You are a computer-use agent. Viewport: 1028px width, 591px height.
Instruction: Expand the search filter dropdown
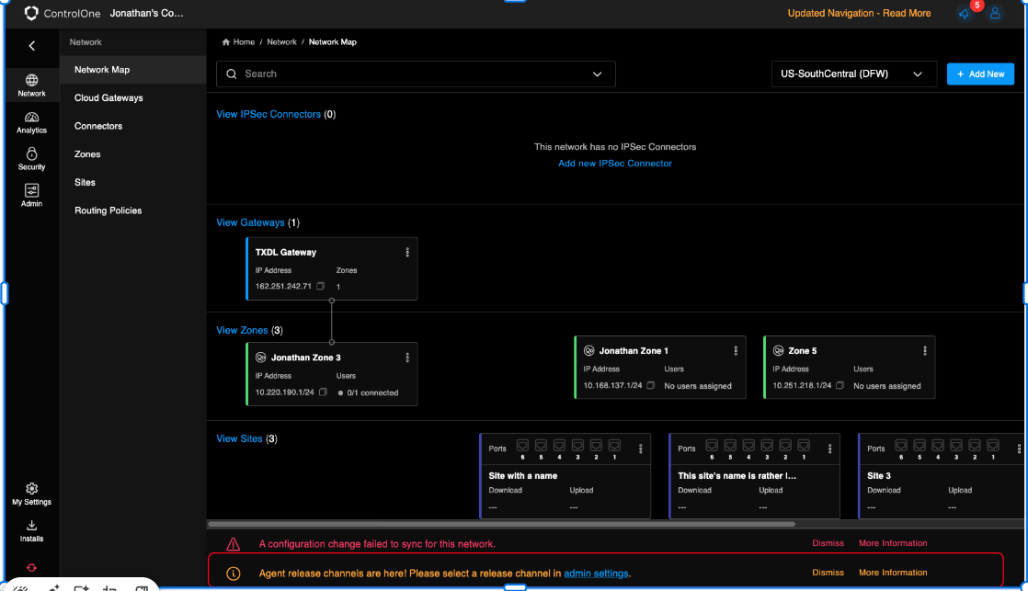point(598,74)
